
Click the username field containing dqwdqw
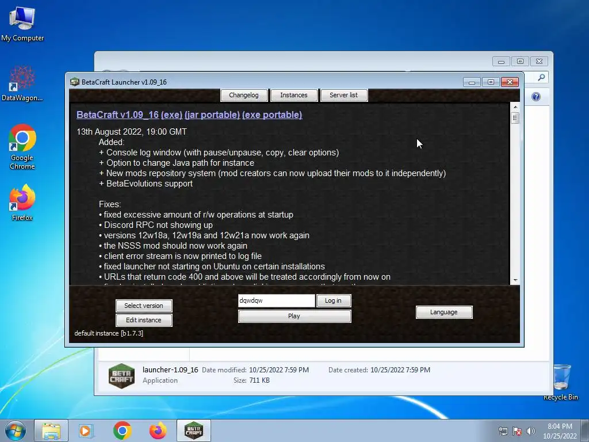(x=277, y=300)
